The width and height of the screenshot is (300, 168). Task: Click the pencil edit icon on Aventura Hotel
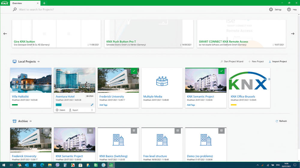pos(92,105)
